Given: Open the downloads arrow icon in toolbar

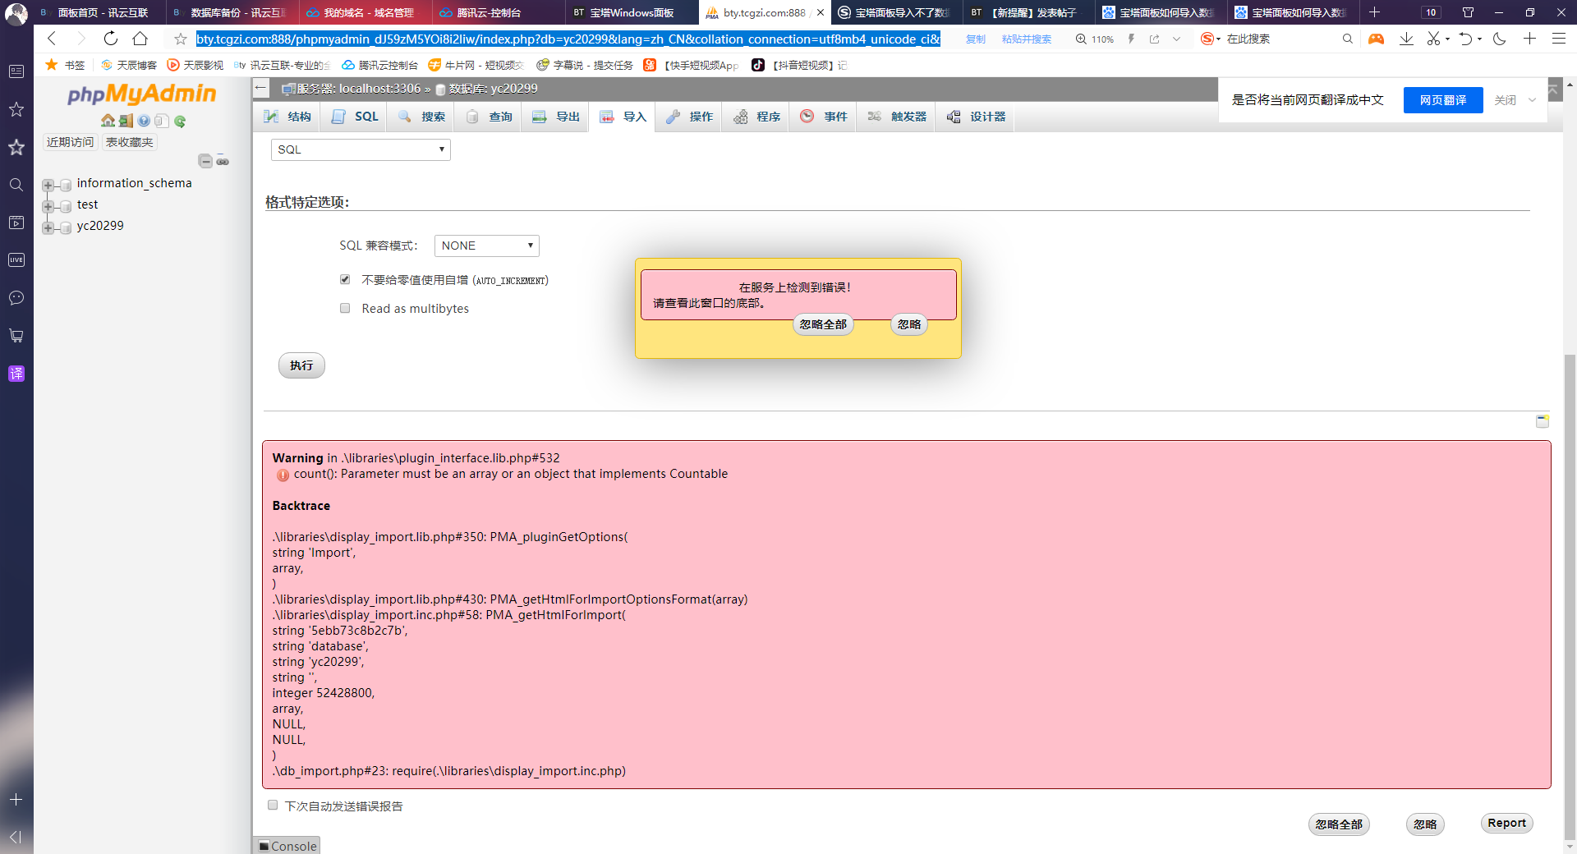Looking at the screenshot, I should [x=1406, y=39].
